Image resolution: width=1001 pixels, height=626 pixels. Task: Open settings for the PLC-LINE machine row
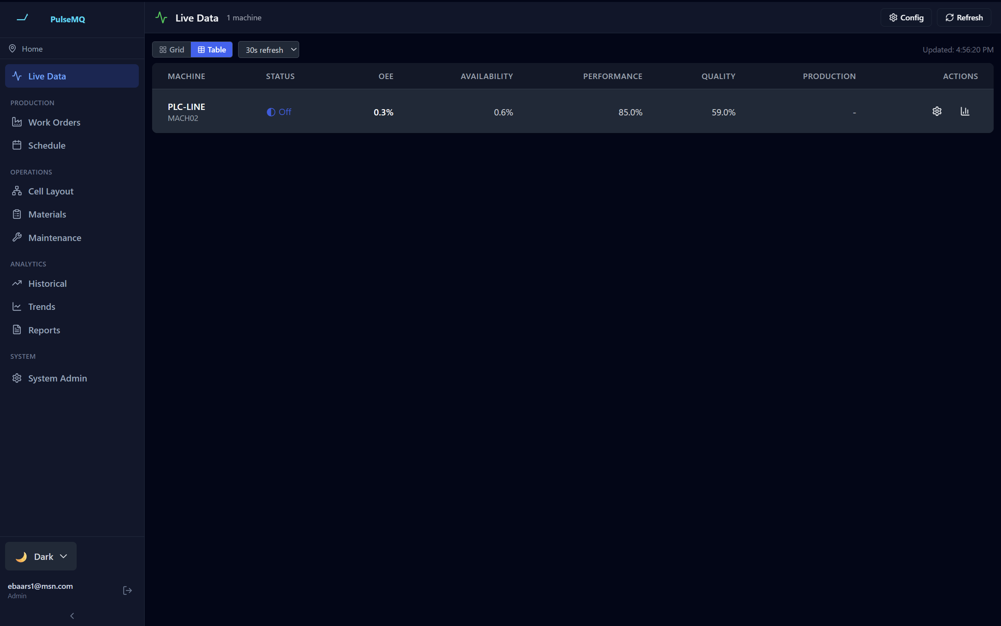(x=936, y=112)
